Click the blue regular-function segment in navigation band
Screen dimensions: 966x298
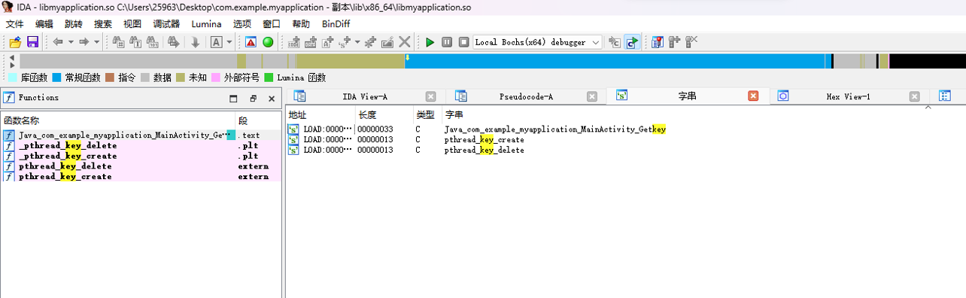point(615,62)
